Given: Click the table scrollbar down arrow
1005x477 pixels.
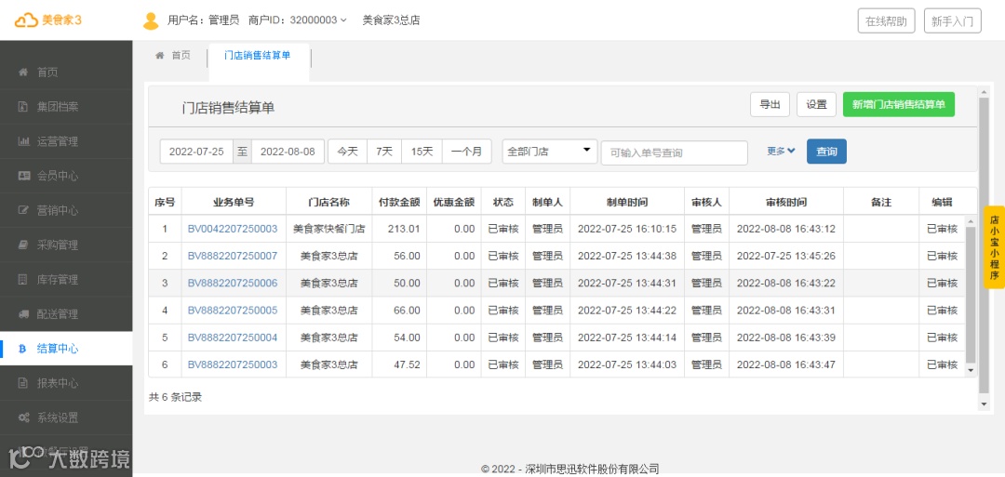Looking at the screenshot, I should pos(971,370).
